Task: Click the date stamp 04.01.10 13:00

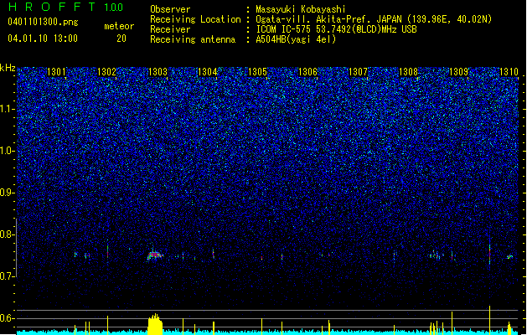Action: 43,39
